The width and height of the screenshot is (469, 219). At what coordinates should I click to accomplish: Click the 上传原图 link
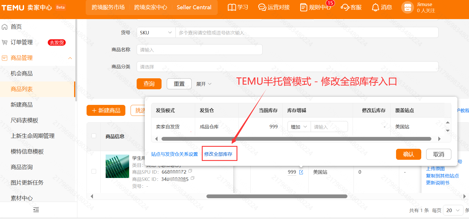click(435, 169)
